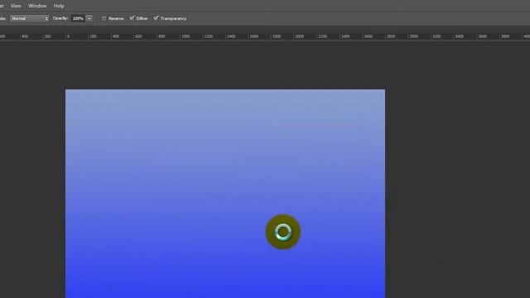This screenshot has height=298, width=530.
Task: Uncheck the Transparency checkbox
Action: 156,18
